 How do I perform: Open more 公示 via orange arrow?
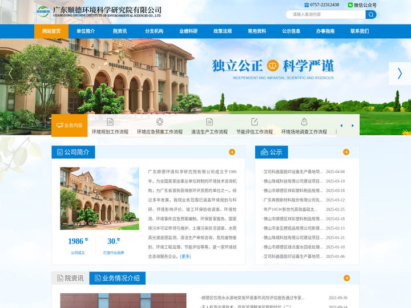click(346, 152)
